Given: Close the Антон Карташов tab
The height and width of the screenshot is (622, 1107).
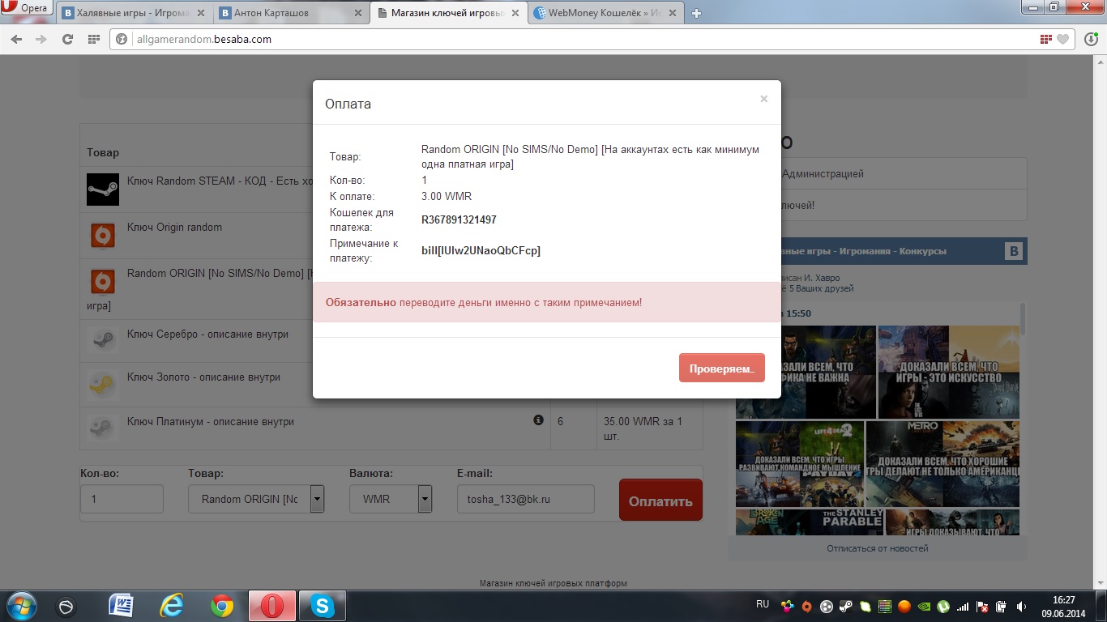Looking at the screenshot, I should (x=357, y=13).
